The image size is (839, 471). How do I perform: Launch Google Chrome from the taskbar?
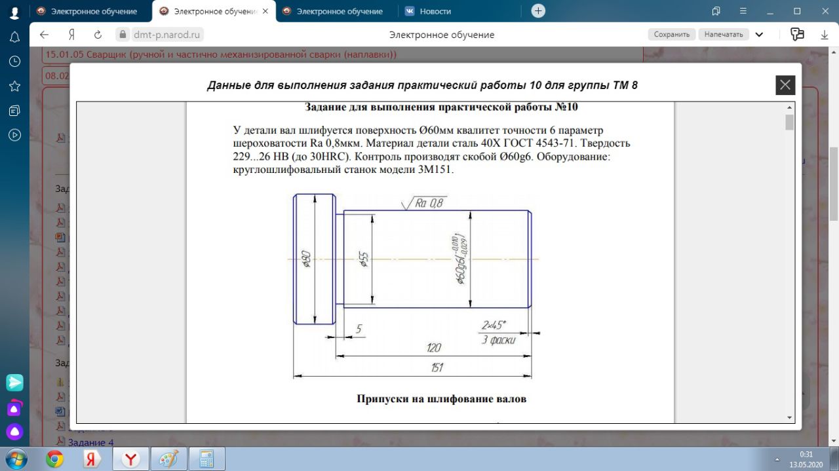click(x=55, y=459)
